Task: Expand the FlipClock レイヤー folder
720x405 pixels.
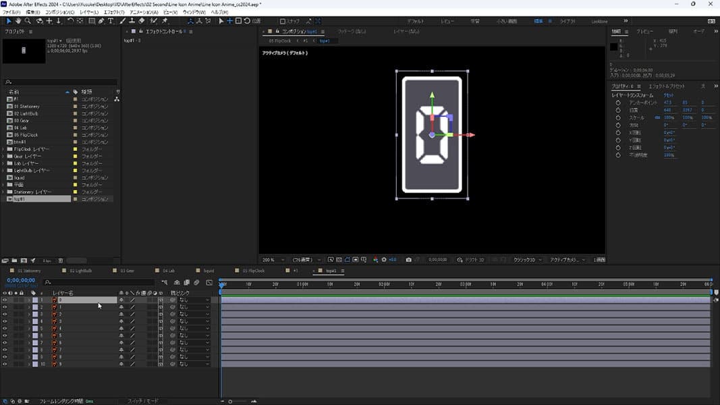Action: (x=3, y=149)
